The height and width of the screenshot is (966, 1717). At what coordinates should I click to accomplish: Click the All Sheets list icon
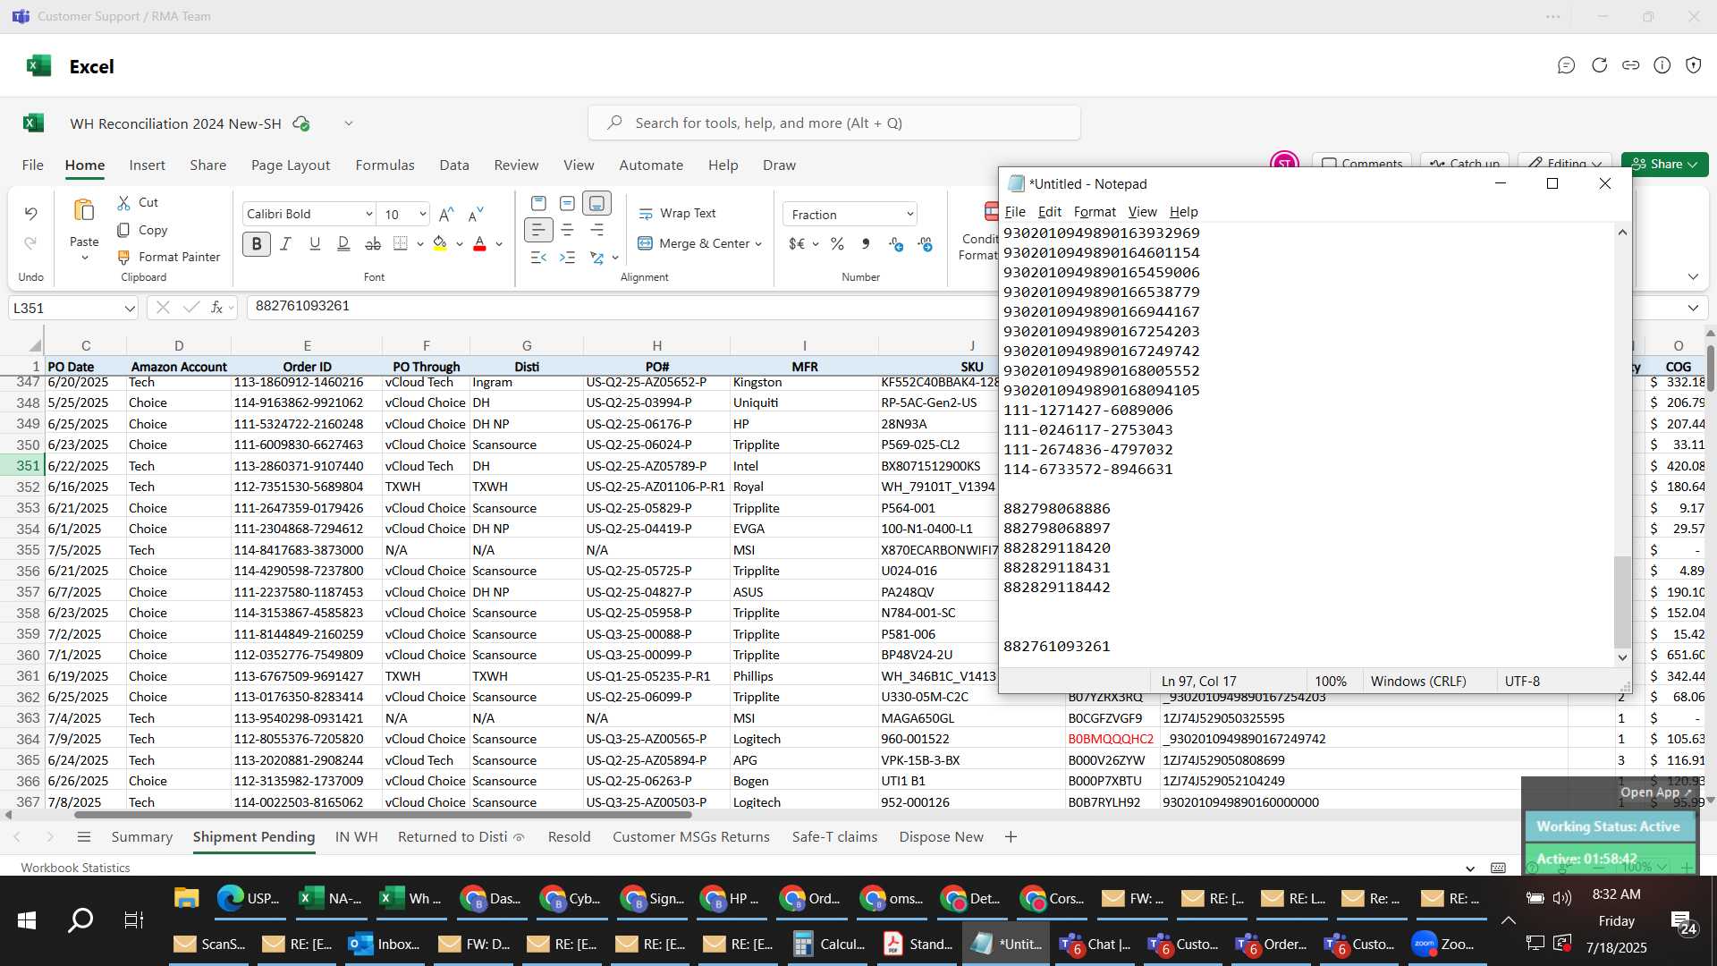pos(84,837)
